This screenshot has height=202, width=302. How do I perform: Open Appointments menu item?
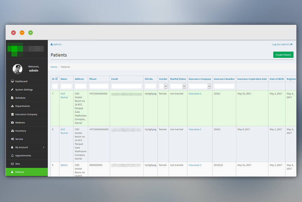[x=27, y=156]
